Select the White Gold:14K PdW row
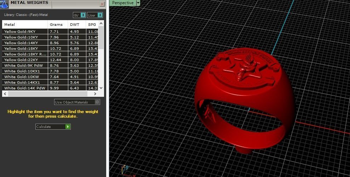 [x=50, y=88]
